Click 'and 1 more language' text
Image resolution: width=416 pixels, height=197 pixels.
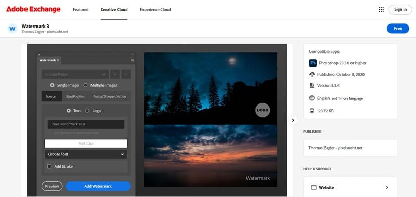(347, 98)
